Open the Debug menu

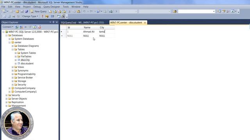pos(37,7)
